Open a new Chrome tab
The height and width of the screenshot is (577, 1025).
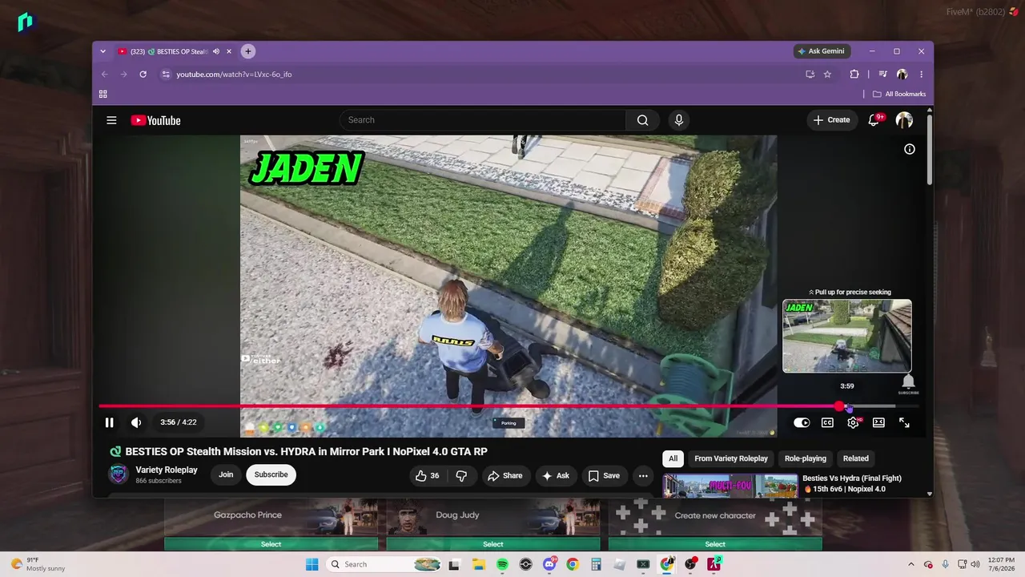click(248, 51)
